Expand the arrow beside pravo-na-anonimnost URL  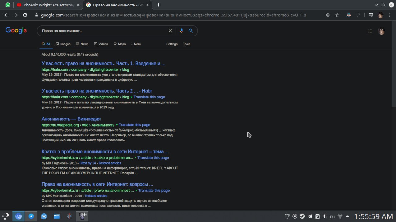click(x=136, y=191)
